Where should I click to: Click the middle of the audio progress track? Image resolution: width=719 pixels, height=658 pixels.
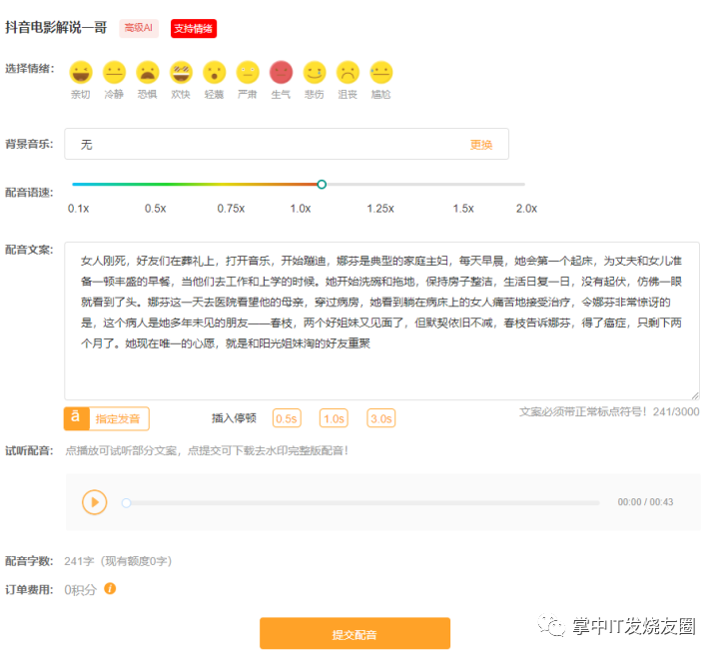click(360, 503)
